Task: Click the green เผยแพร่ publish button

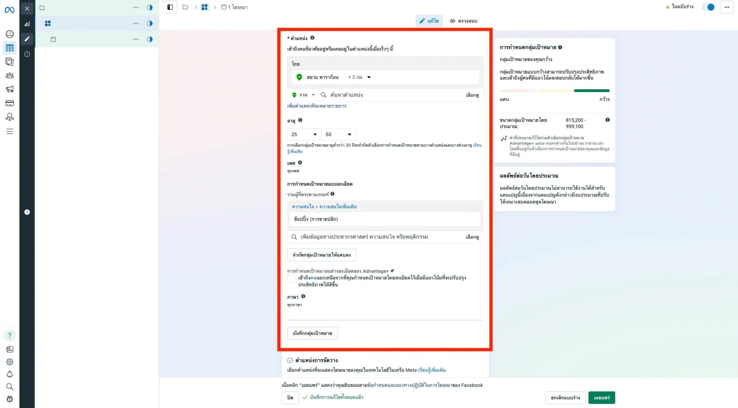Action: point(601,398)
